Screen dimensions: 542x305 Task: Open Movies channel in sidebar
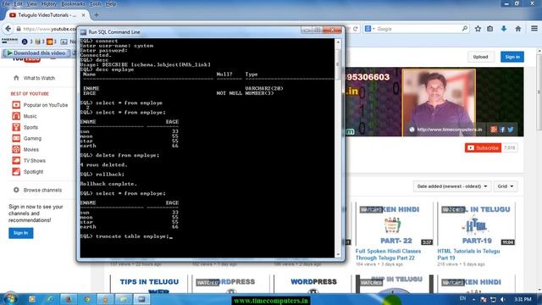tap(31, 149)
